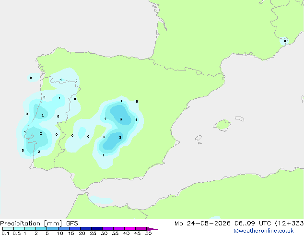The height and width of the screenshot is (235, 304).
Task: Pick the 45–50 mm legend swatch
Action: tap(141, 229)
